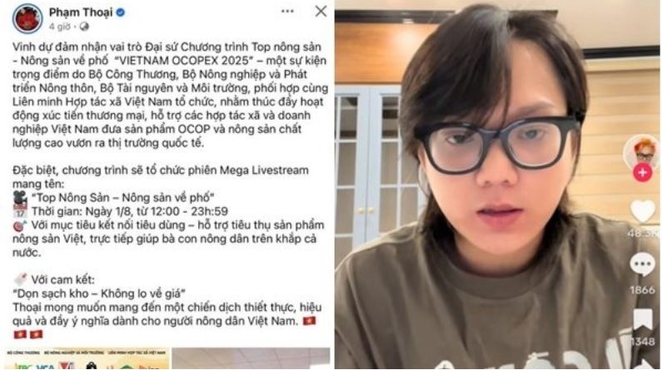Save video using bookmark icon
This screenshot has width=662, height=370.
643,319
